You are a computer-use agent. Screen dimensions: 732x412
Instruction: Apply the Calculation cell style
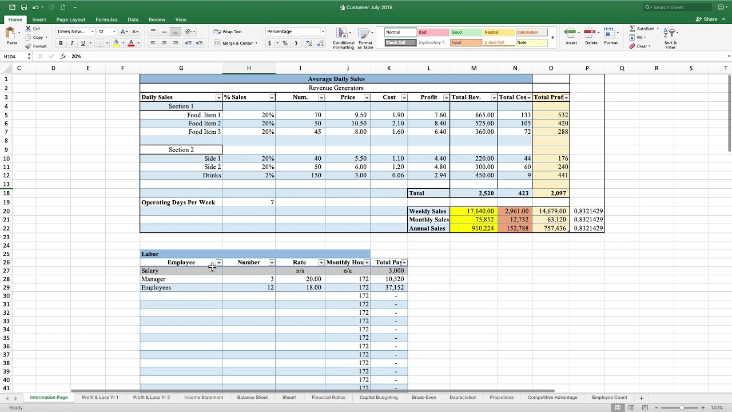[x=531, y=33]
